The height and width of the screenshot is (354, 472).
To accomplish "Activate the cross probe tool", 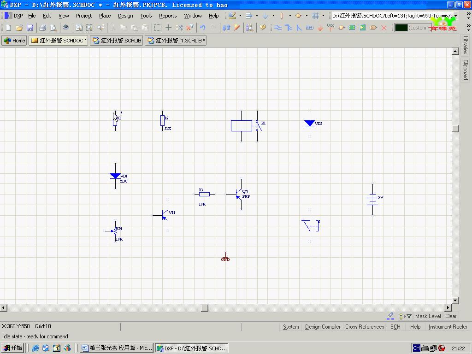I will point(237,28).
